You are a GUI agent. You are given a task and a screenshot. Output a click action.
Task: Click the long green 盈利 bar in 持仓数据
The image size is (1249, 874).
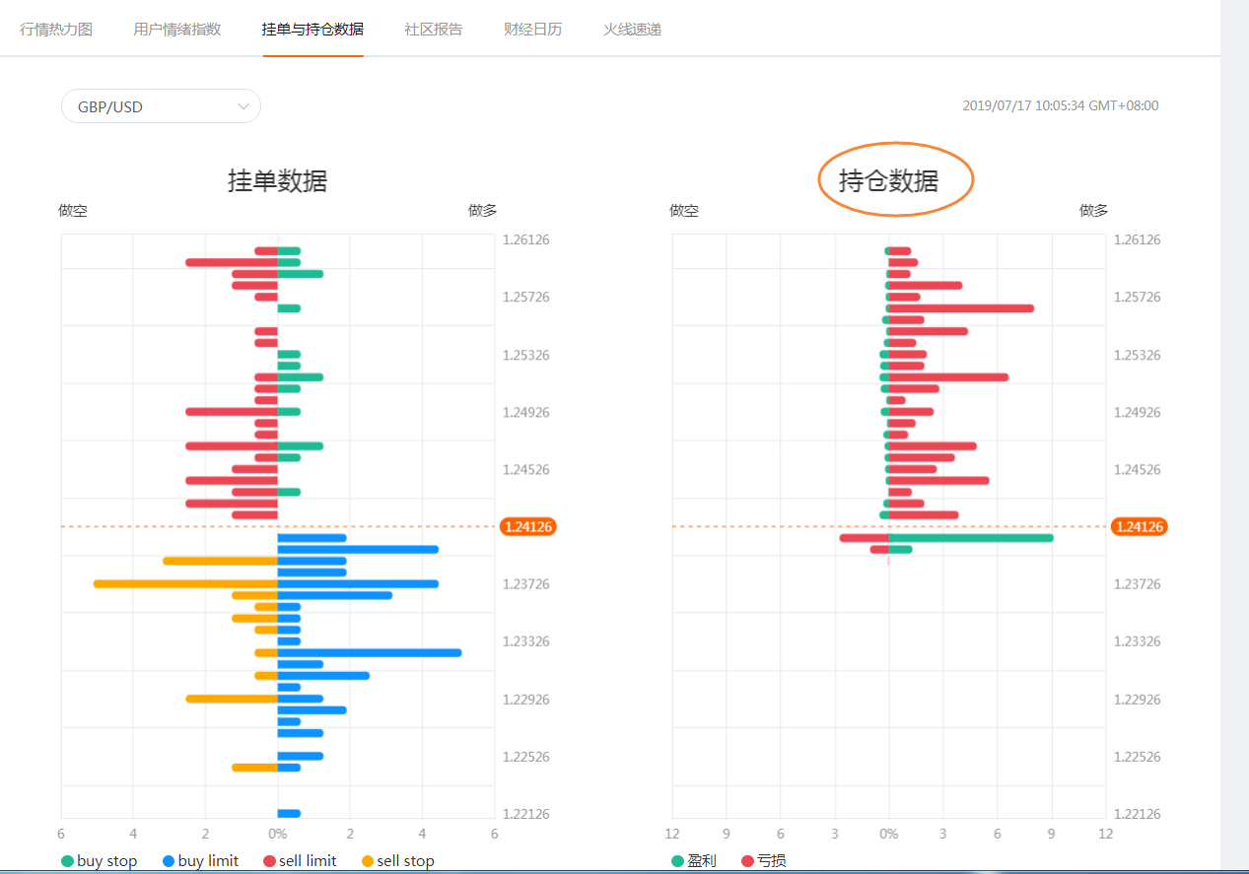tap(971, 538)
